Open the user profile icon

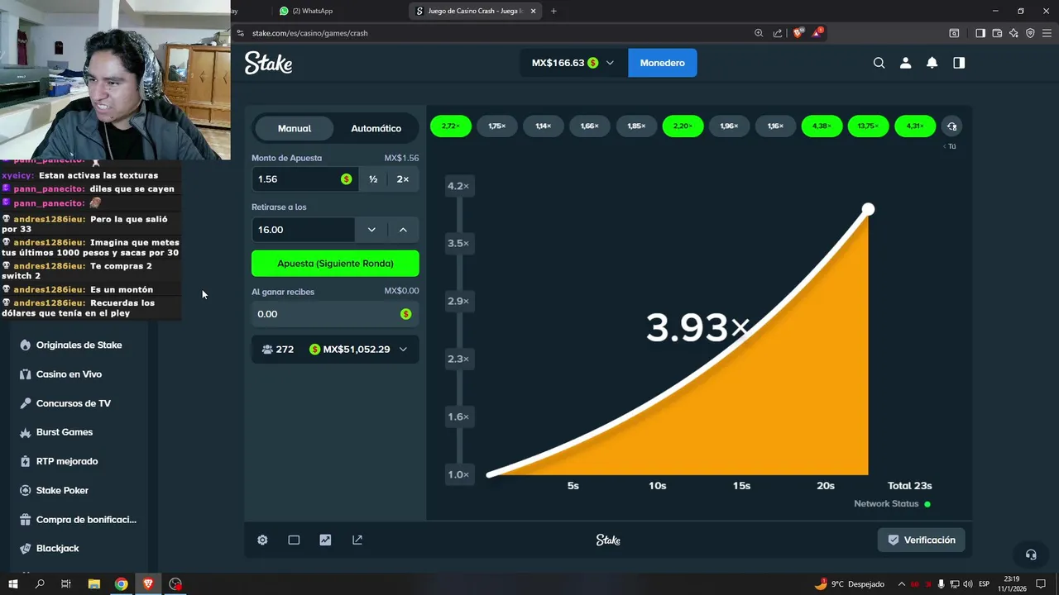pyautogui.click(x=905, y=63)
